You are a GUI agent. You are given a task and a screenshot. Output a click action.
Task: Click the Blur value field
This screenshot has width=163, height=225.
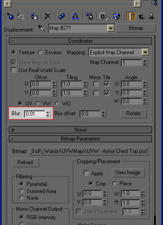35,114
